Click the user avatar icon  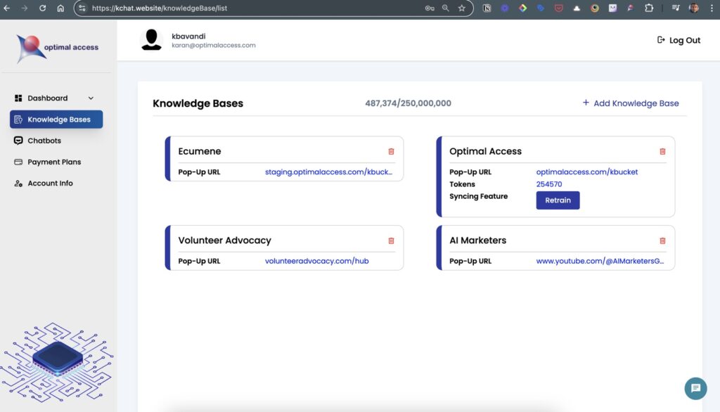pyautogui.click(x=152, y=40)
